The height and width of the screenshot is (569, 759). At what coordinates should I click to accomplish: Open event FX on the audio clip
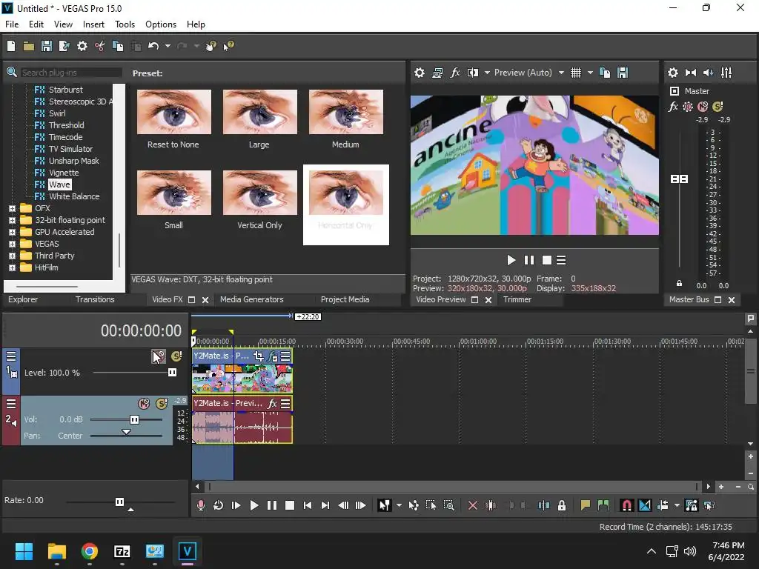(273, 403)
